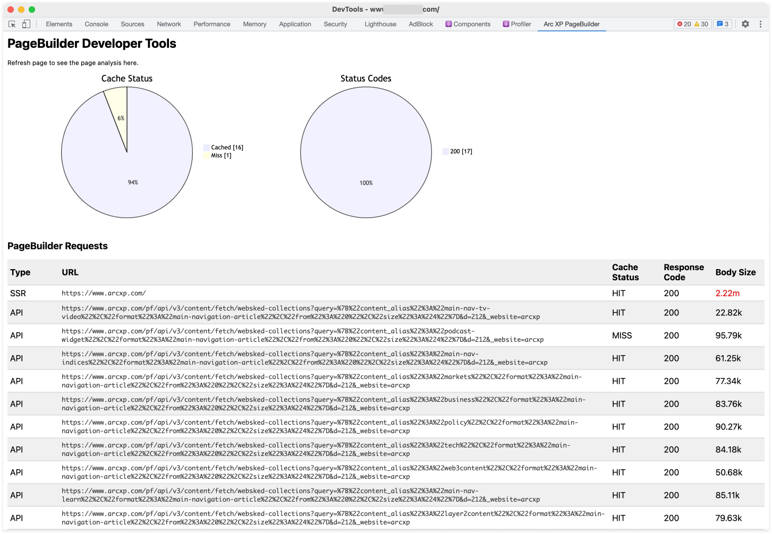This screenshot has width=772, height=534.
Task: Open the Network tab
Action: click(169, 24)
